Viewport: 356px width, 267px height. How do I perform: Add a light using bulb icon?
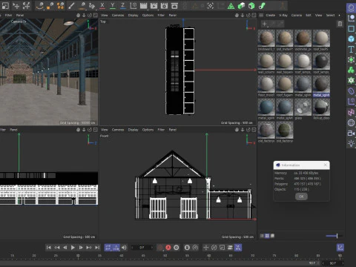point(351,144)
